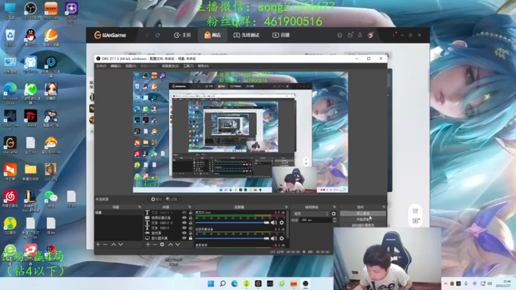This screenshot has height=290, width=516.
Task: Open the WeGame download arrow icon
Action: (x=360, y=35)
